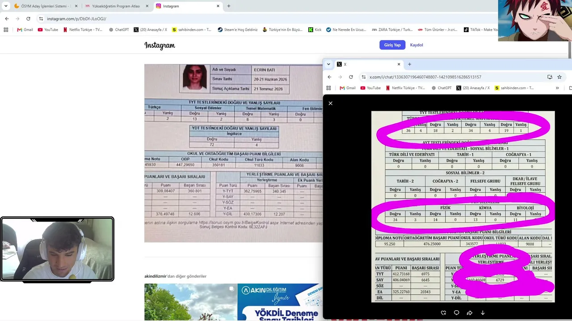Viewport: 572px width, 321px height.
Task: Open the akindilizmir profile link
Action: pyautogui.click(x=156, y=276)
